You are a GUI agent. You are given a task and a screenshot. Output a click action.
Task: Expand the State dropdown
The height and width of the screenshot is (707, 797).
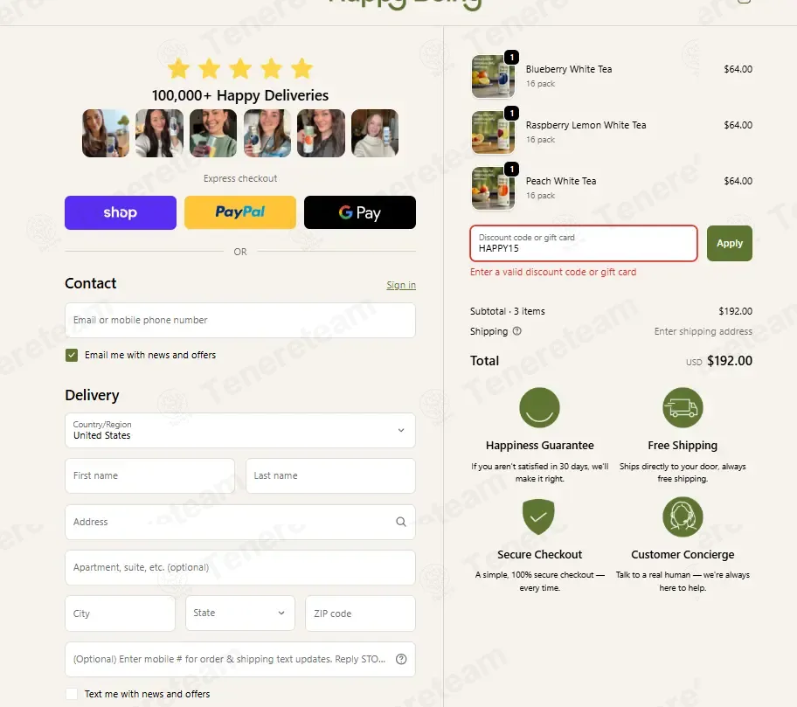pos(240,613)
